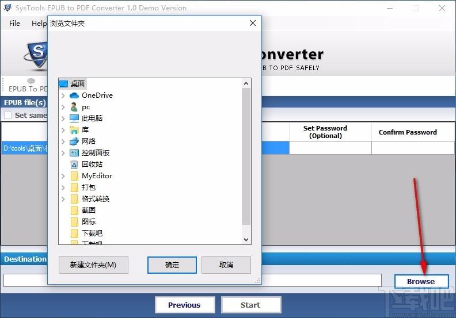Click the folder tree scroll down arrow
This screenshot has height=318, width=456.
click(x=246, y=240)
